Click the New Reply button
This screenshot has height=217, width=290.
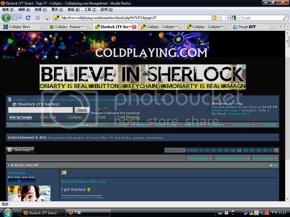[x=20, y=150]
